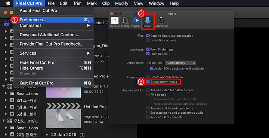Toggle From Finder tags keyword option
The width and height of the screenshot is (269, 138).
pos(148,49)
